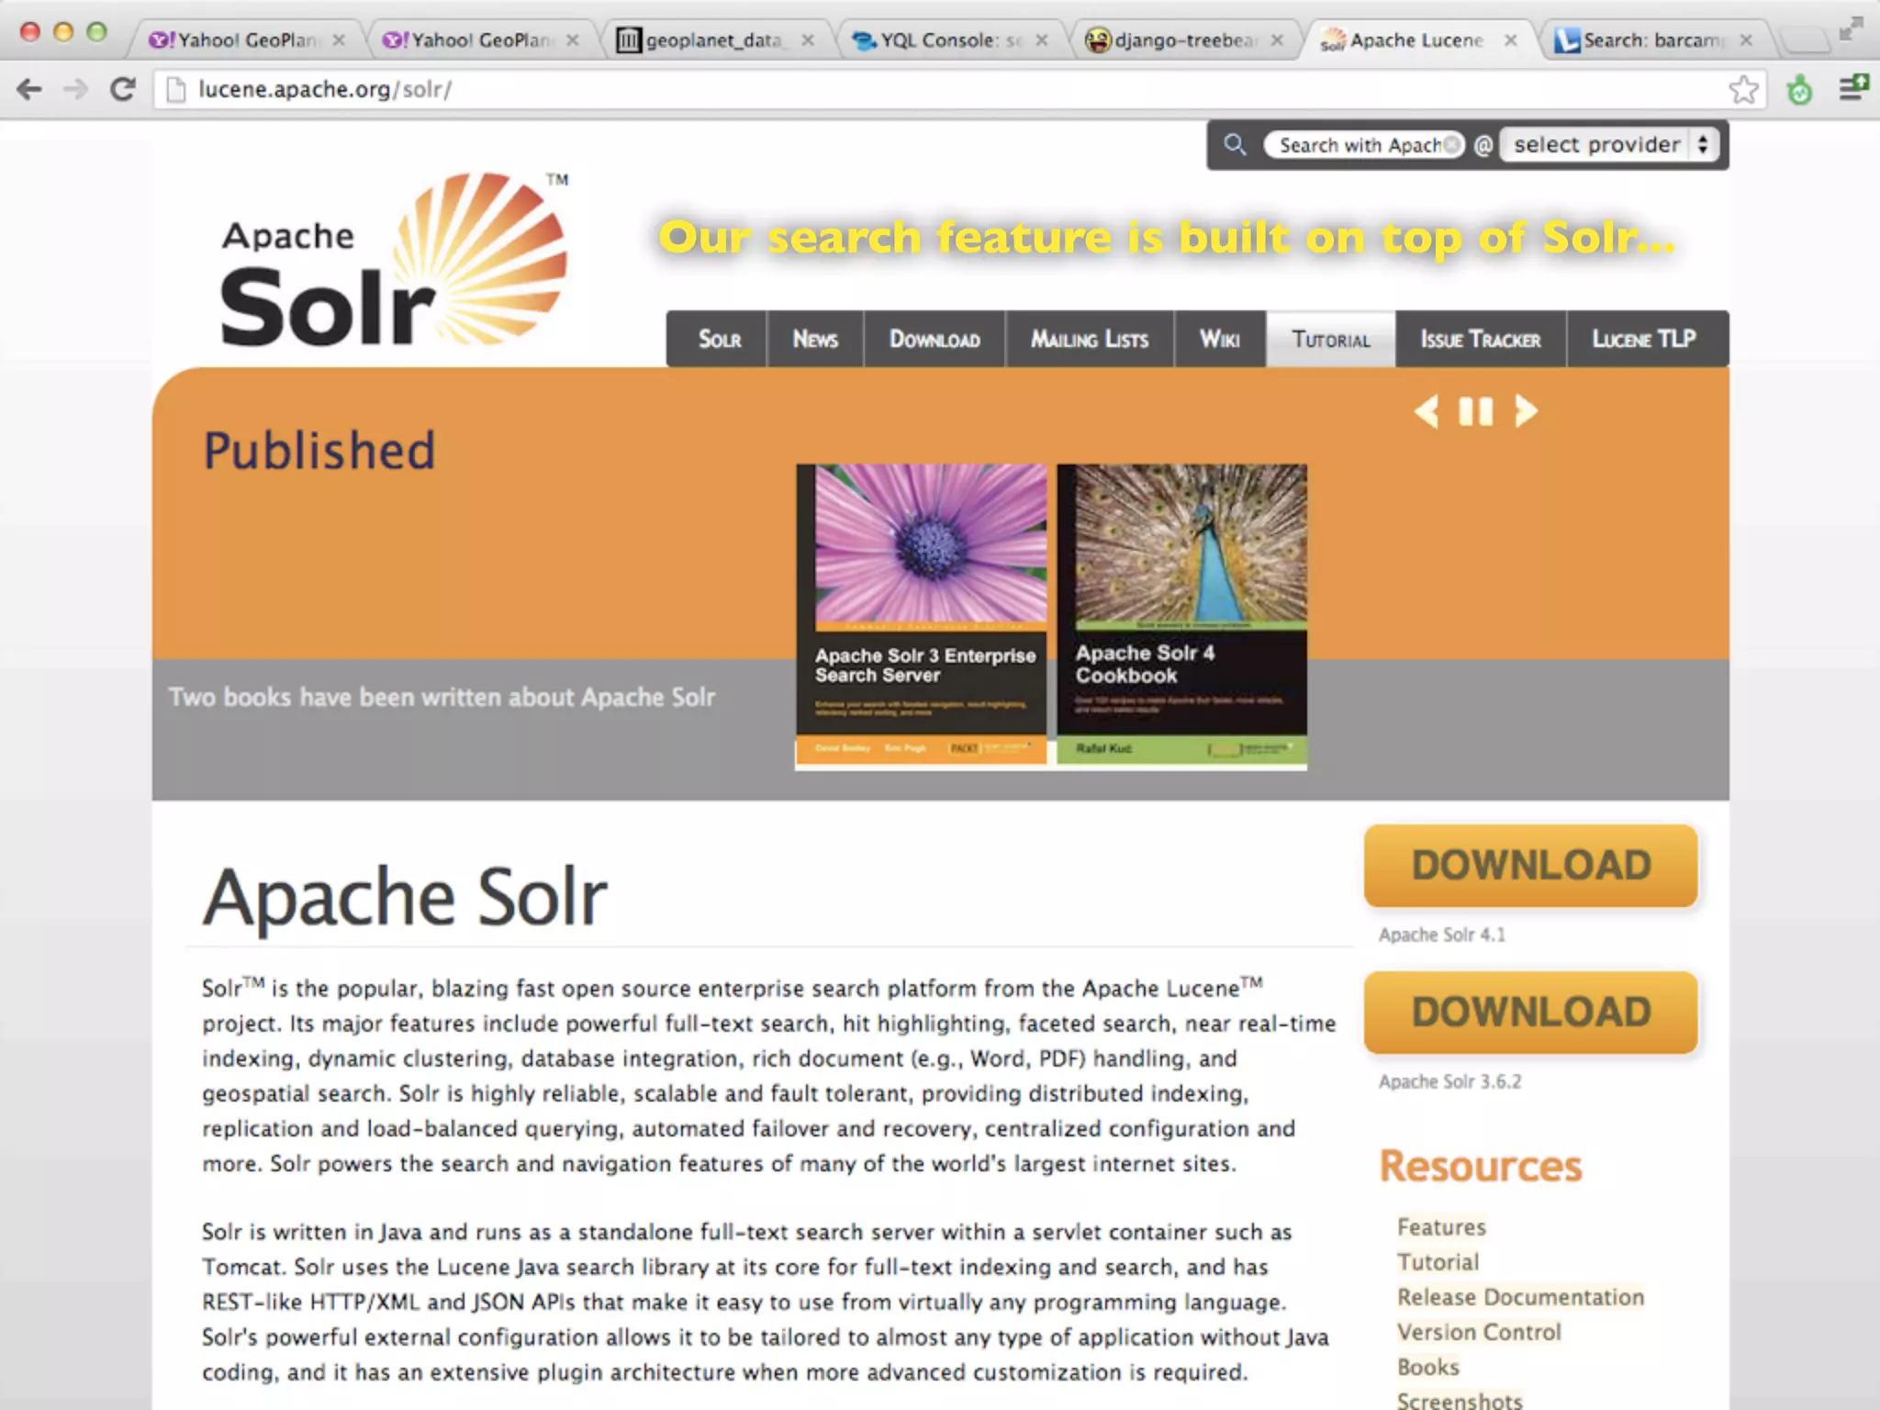Download Apache Solr 4.1
Screen dimensions: 1880x1410
click(x=1530, y=865)
